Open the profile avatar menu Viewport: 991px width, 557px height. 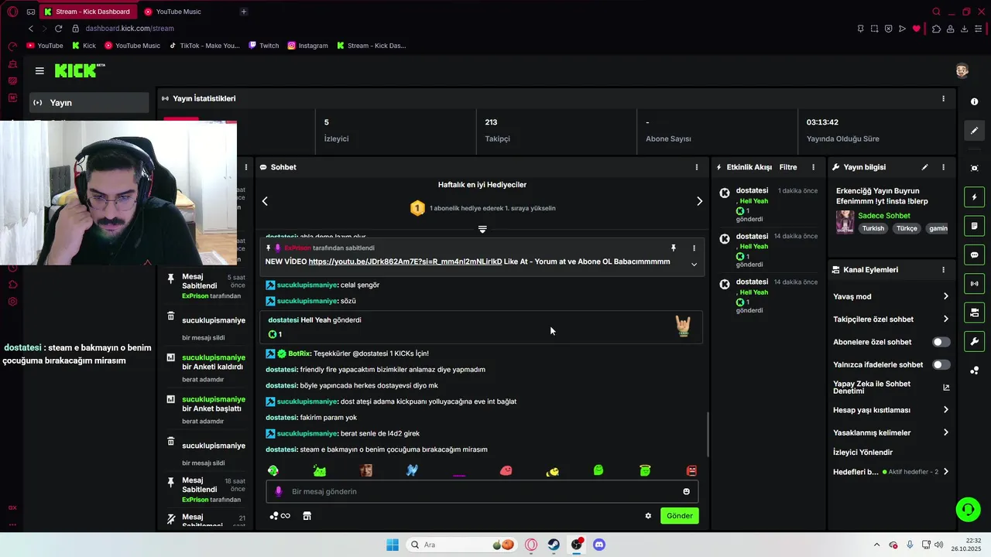tap(962, 70)
